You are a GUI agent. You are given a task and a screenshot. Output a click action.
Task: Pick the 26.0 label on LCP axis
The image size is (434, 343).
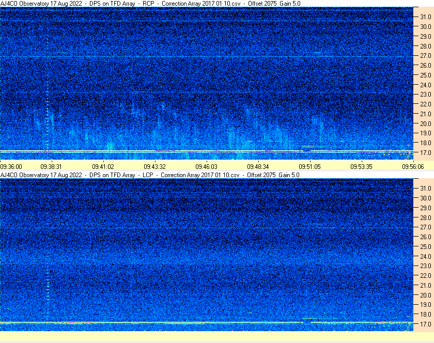[x=426, y=237]
